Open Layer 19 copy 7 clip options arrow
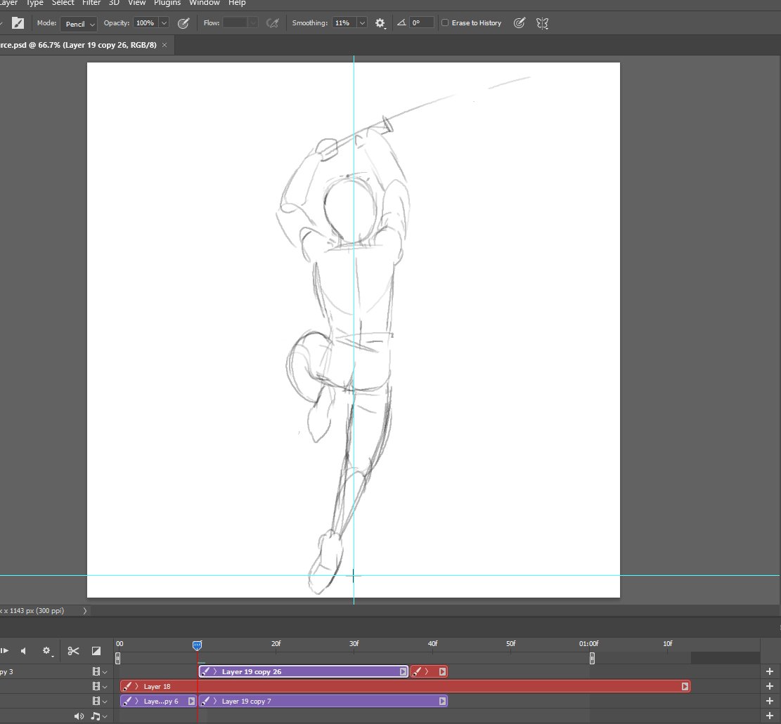781x724 pixels. click(442, 701)
